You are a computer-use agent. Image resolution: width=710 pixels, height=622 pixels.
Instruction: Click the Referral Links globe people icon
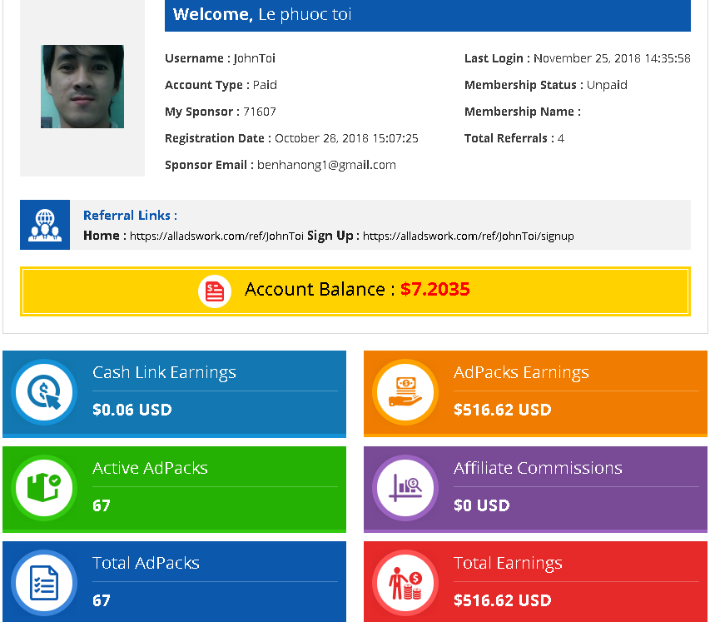(x=45, y=225)
